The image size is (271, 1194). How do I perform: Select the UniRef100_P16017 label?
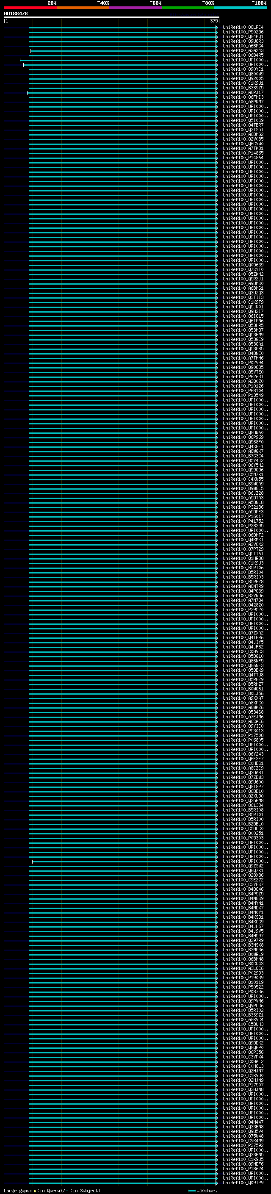tap(243, 516)
